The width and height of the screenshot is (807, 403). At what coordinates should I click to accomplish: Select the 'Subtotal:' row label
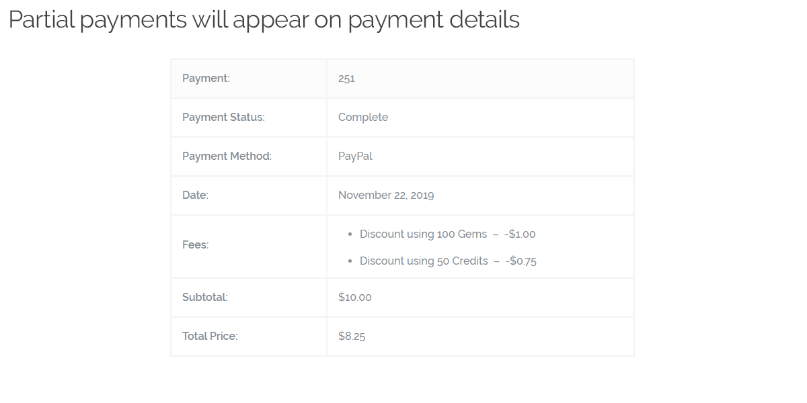(x=205, y=298)
